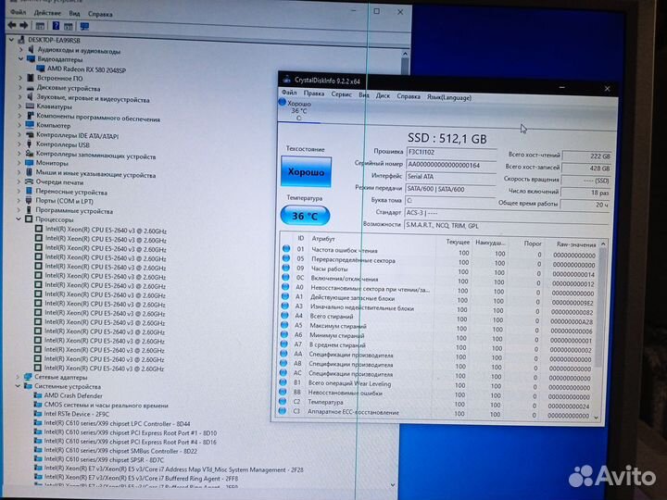The width and height of the screenshot is (667, 500).
Task: Click the status circle for attribute B1 Wear Leveling
Action: pos(283,382)
